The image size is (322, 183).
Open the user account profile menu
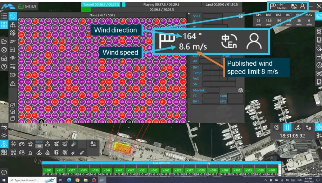coord(302,6)
